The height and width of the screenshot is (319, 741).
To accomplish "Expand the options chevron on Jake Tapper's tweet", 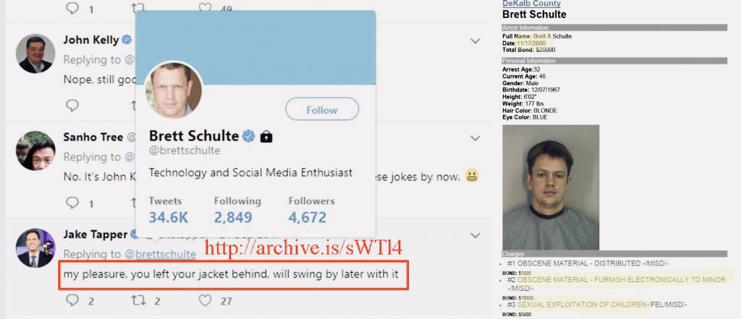I will pos(475,235).
